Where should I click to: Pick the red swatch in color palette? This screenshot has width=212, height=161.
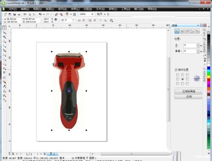point(209,80)
